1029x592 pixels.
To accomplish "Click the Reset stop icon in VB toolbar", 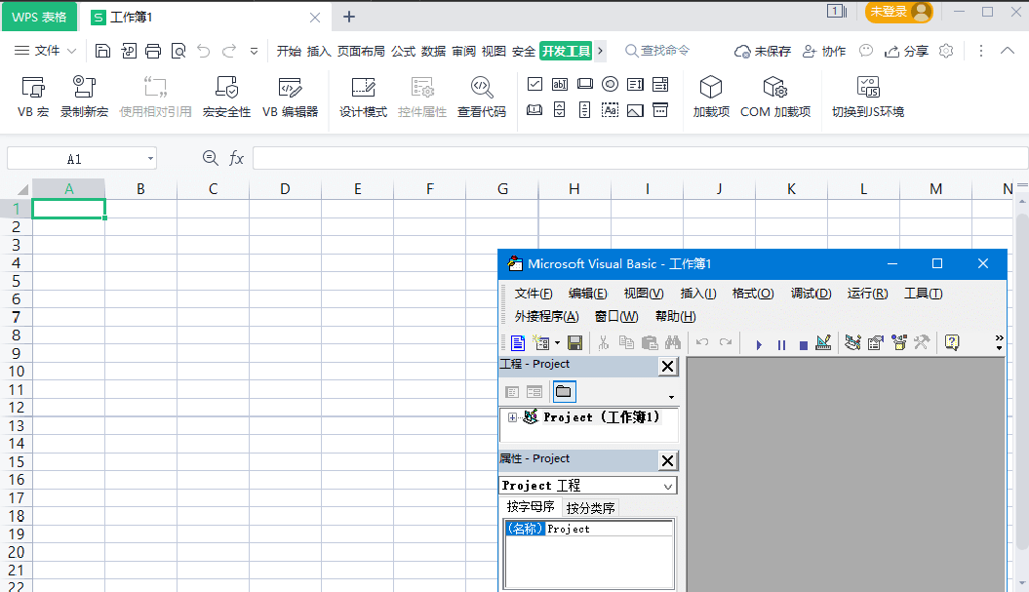I will [804, 344].
